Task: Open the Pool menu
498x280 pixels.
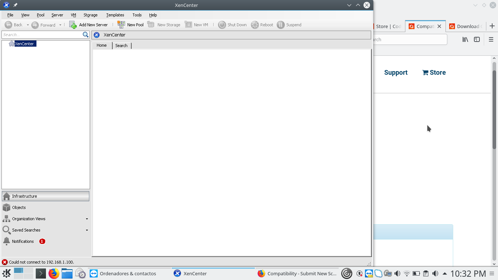Action: pos(40,15)
